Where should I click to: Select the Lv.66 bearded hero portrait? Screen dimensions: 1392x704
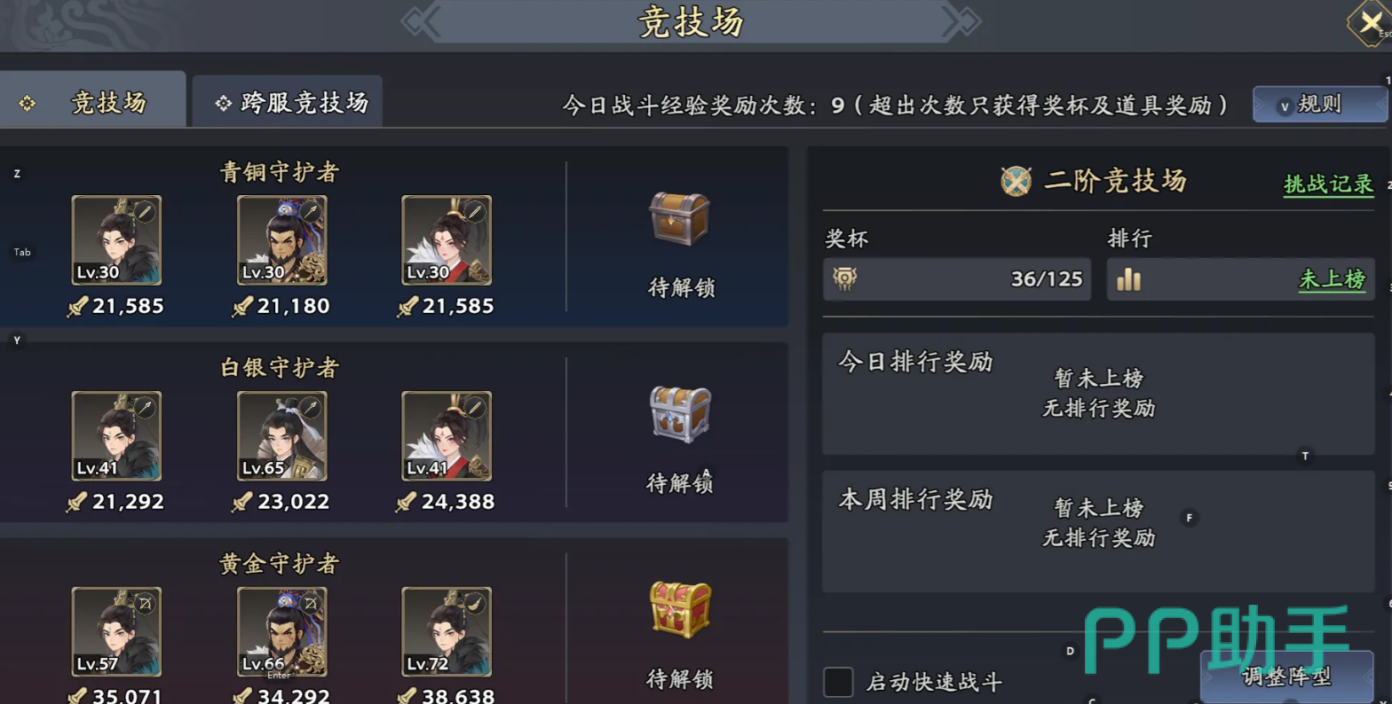tap(282, 632)
